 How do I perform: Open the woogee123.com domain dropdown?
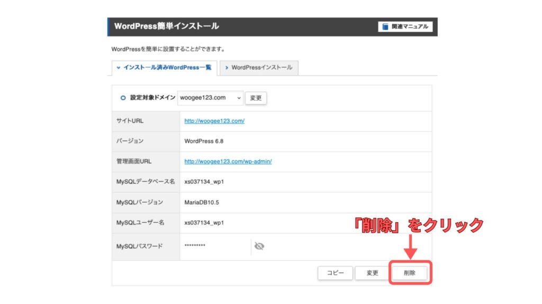(x=210, y=98)
